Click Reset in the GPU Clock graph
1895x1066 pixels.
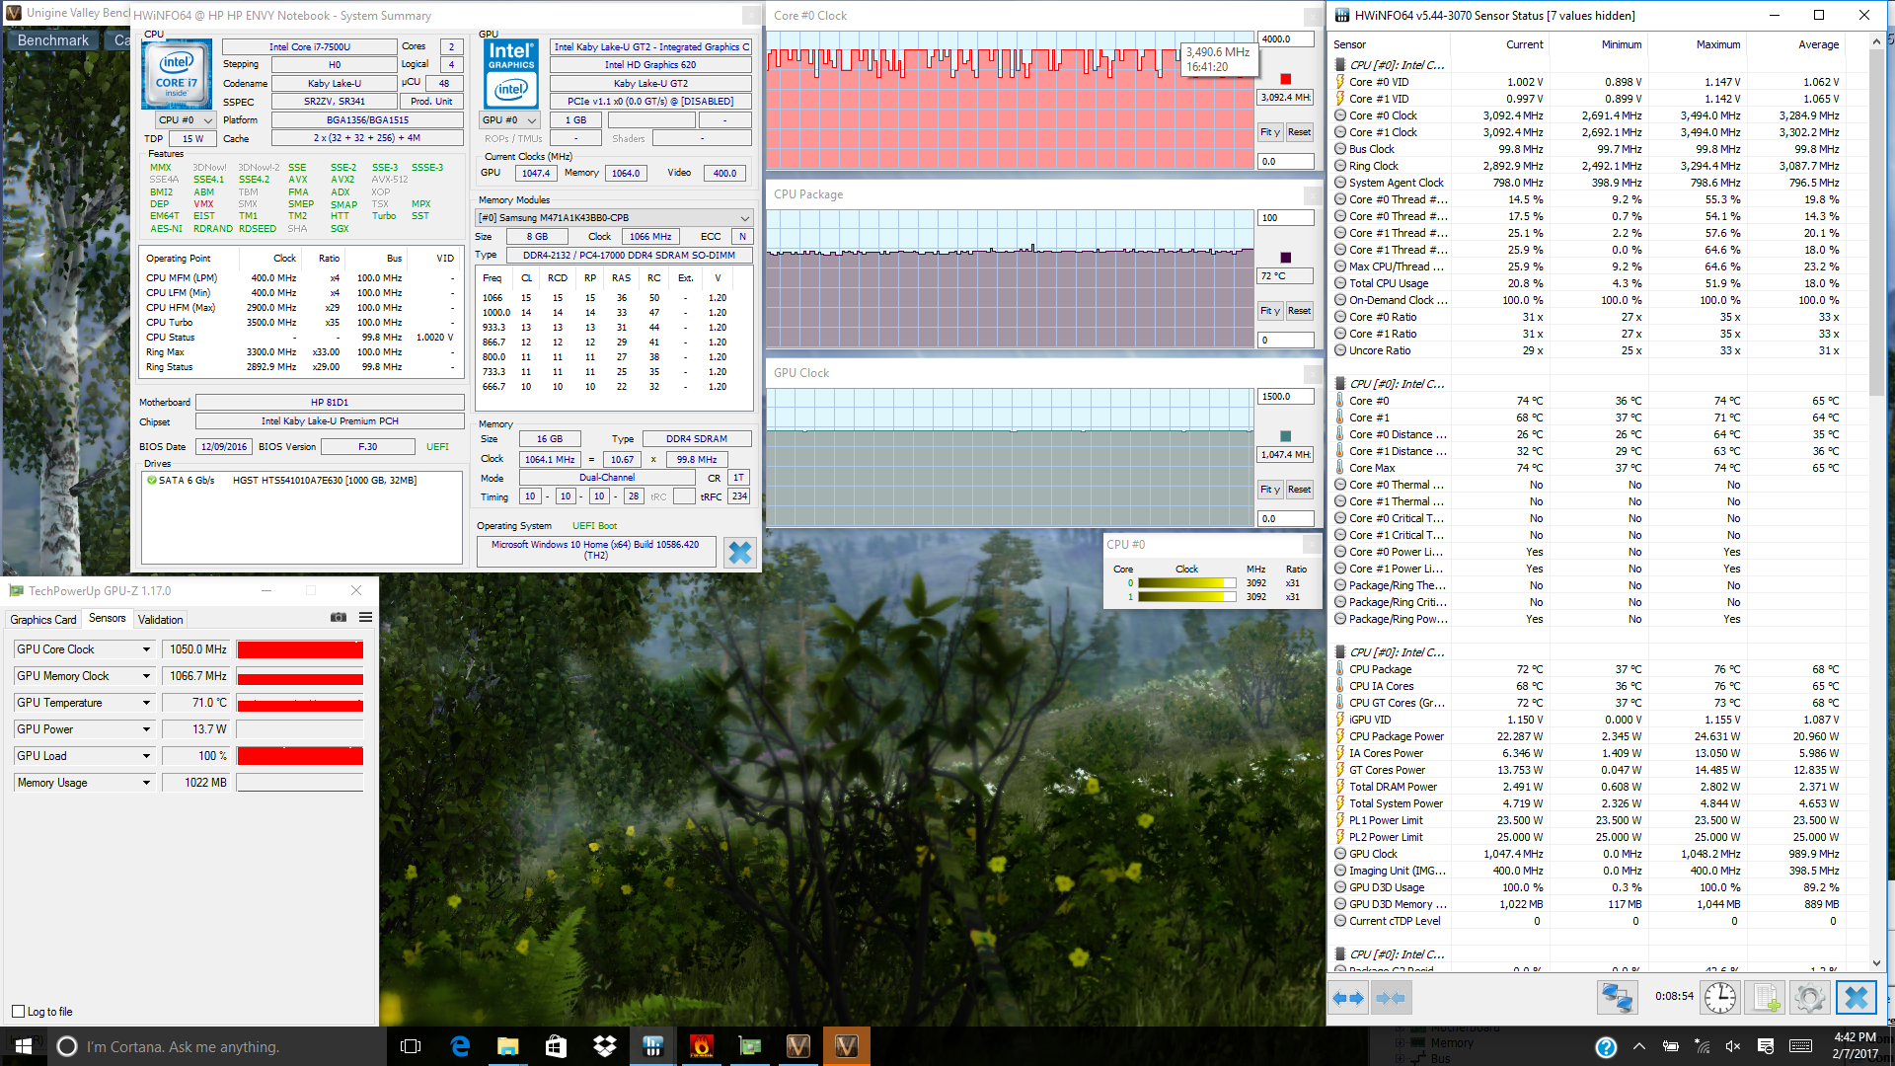tap(1299, 490)
